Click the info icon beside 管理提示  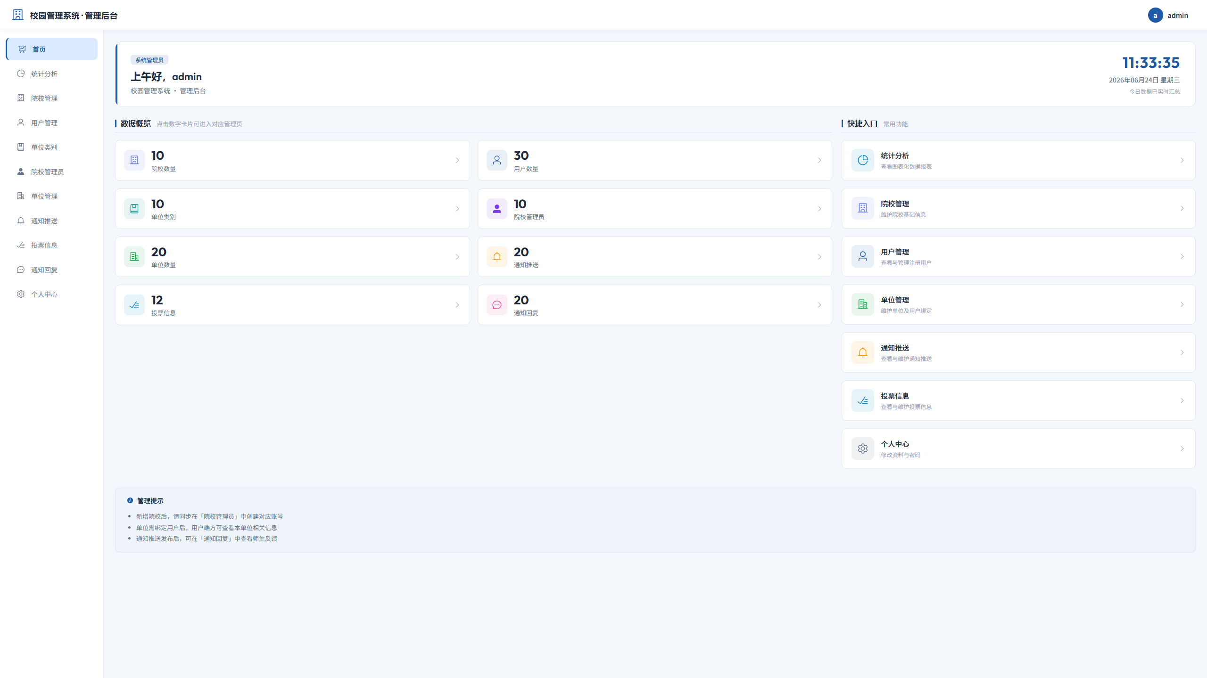[x=130, y=500]
